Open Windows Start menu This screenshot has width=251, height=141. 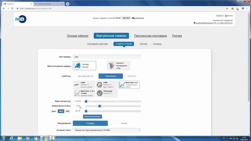(x=4, y=138)
